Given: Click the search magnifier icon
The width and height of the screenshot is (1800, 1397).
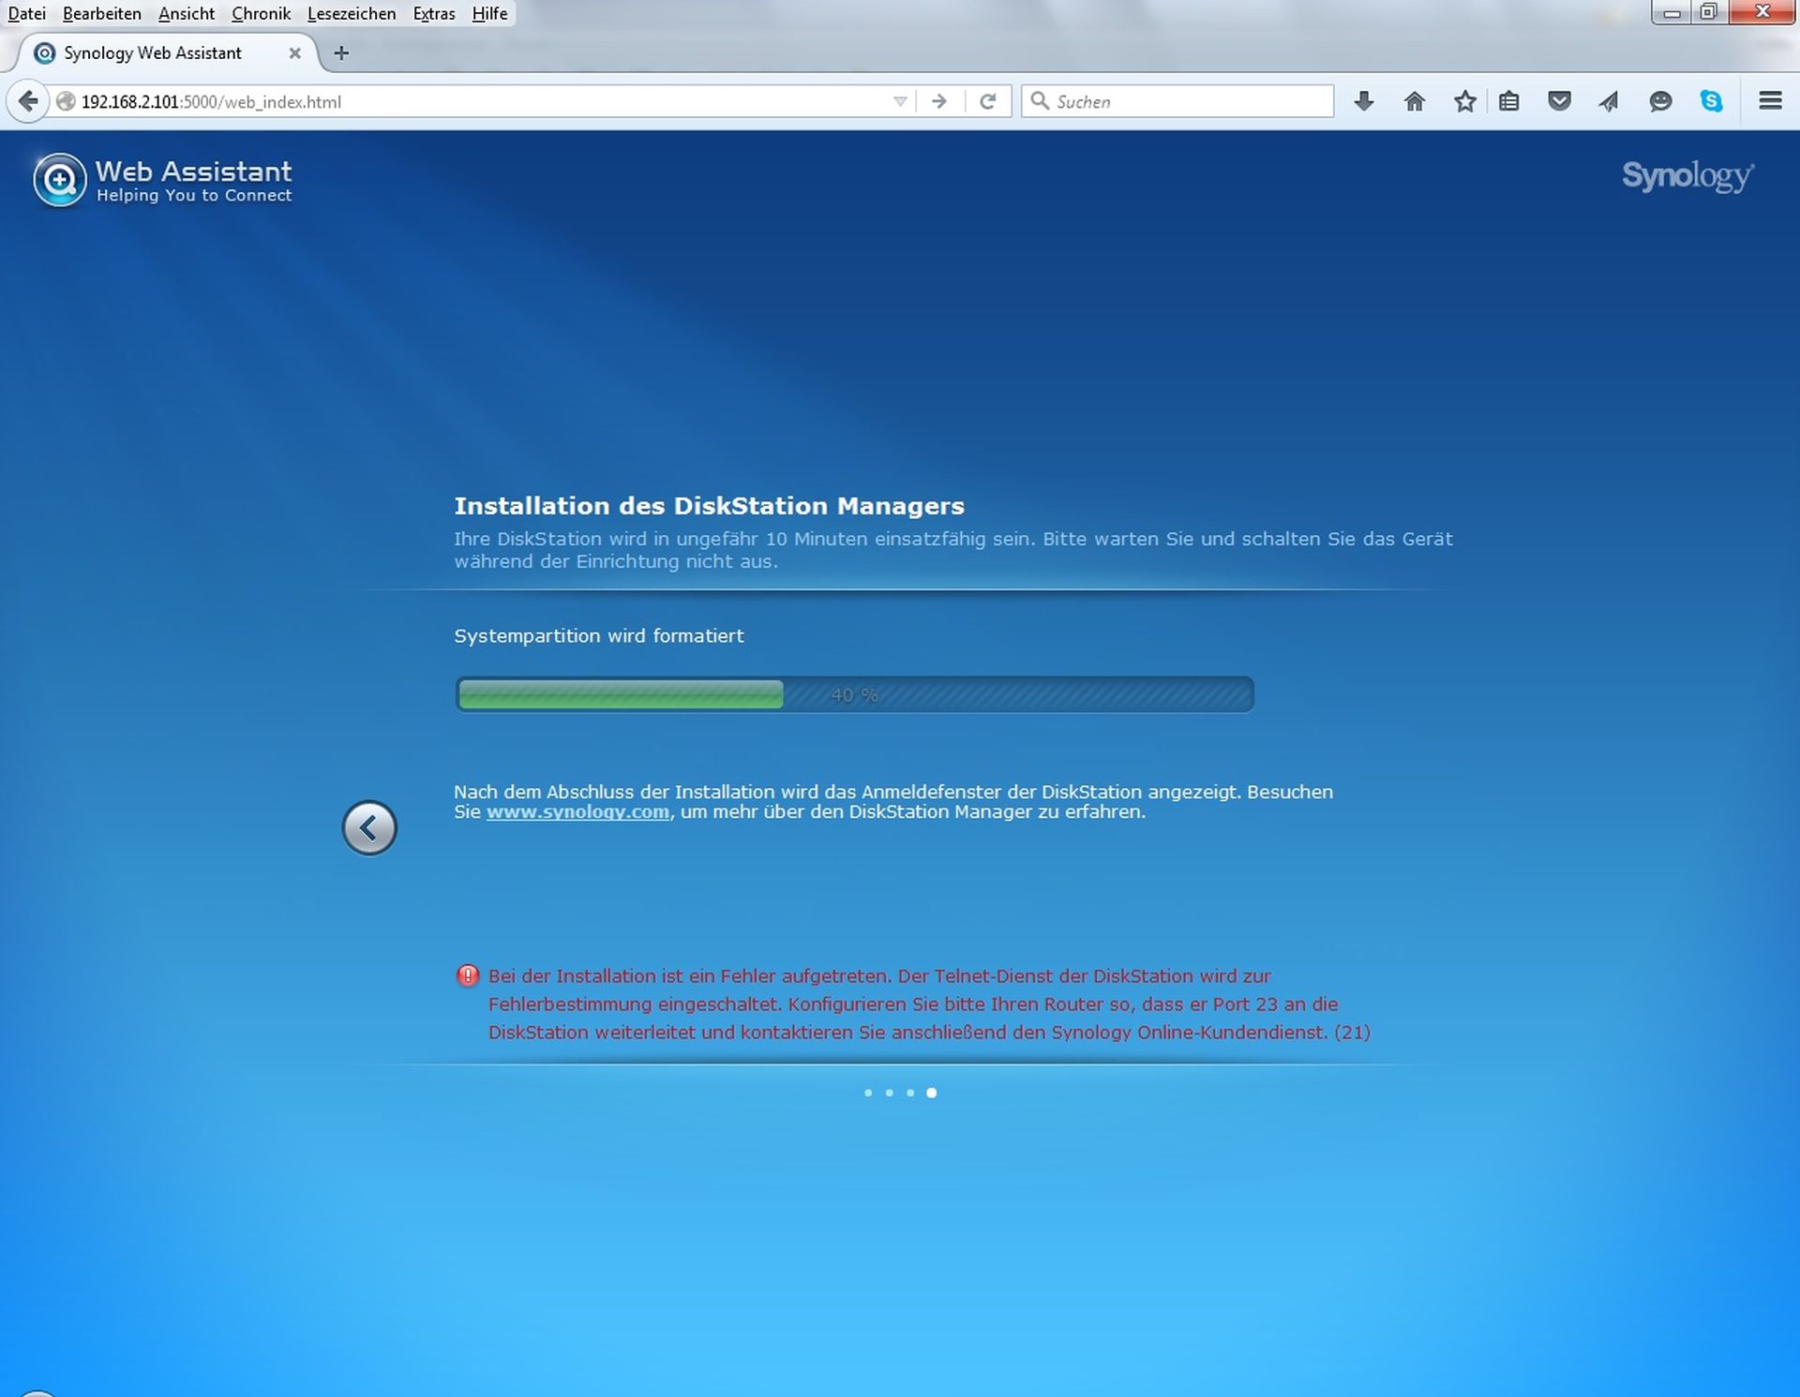Looking at the screenshot, I should [1039, 100].
